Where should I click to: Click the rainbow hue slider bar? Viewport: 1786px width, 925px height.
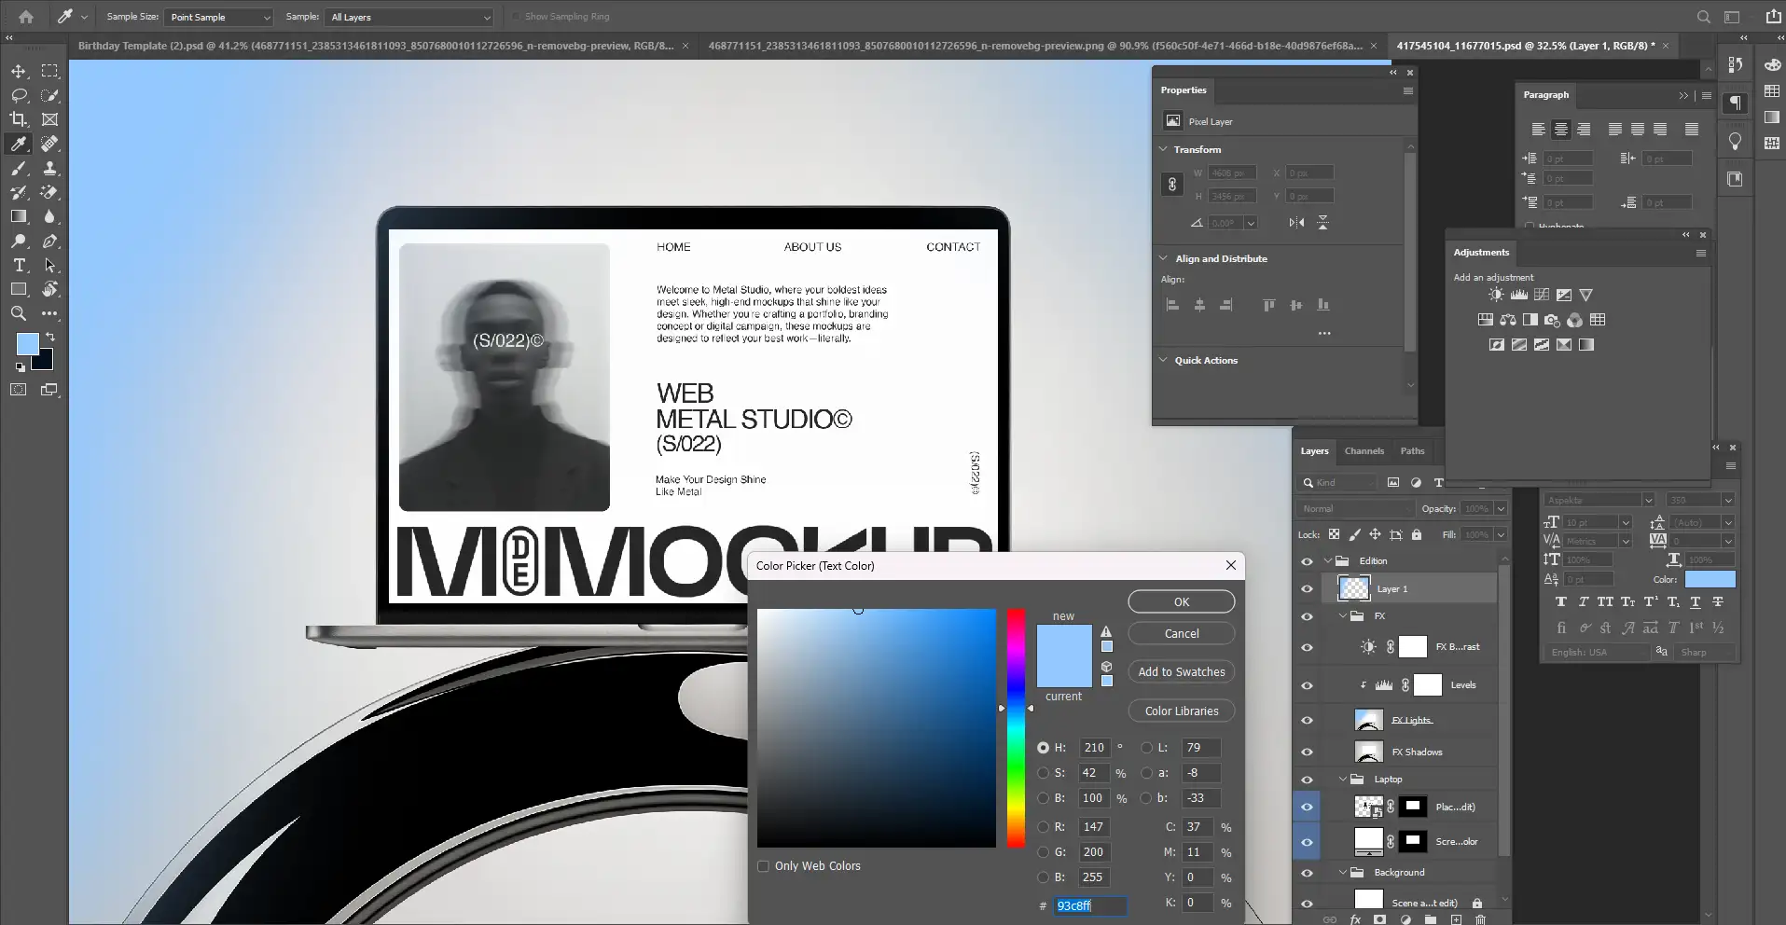coord(1016,728)
